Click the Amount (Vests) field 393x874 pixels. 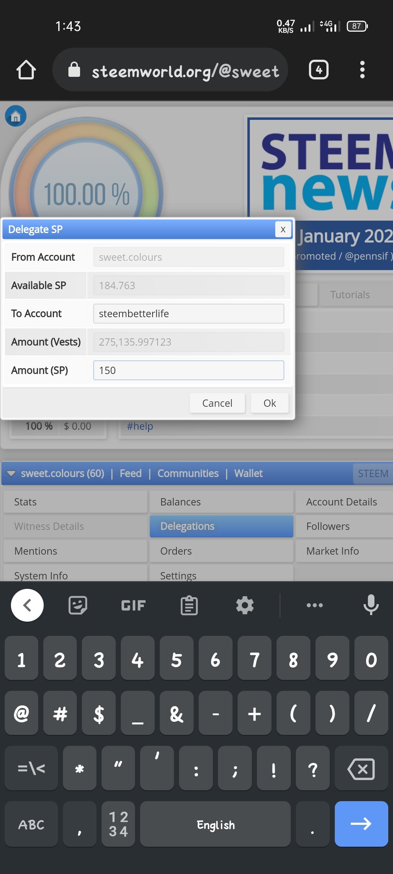point(188,342)
